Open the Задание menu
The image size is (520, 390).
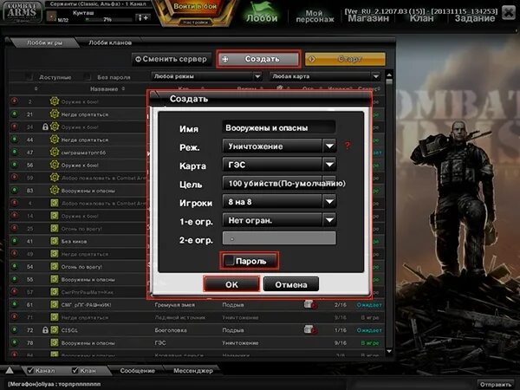(475, 18)
